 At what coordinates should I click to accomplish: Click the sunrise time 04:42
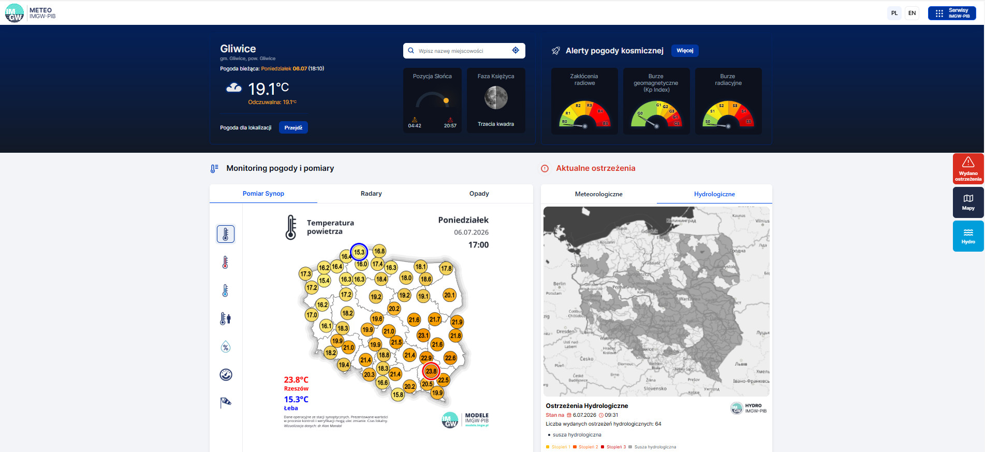click(415, 125)
